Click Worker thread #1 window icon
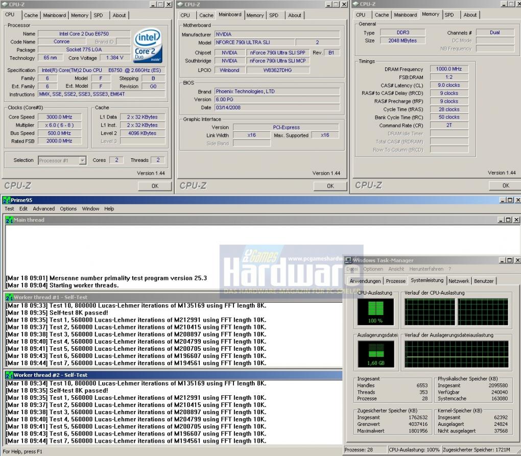This screenshot has width=521, height=456. 9,297
